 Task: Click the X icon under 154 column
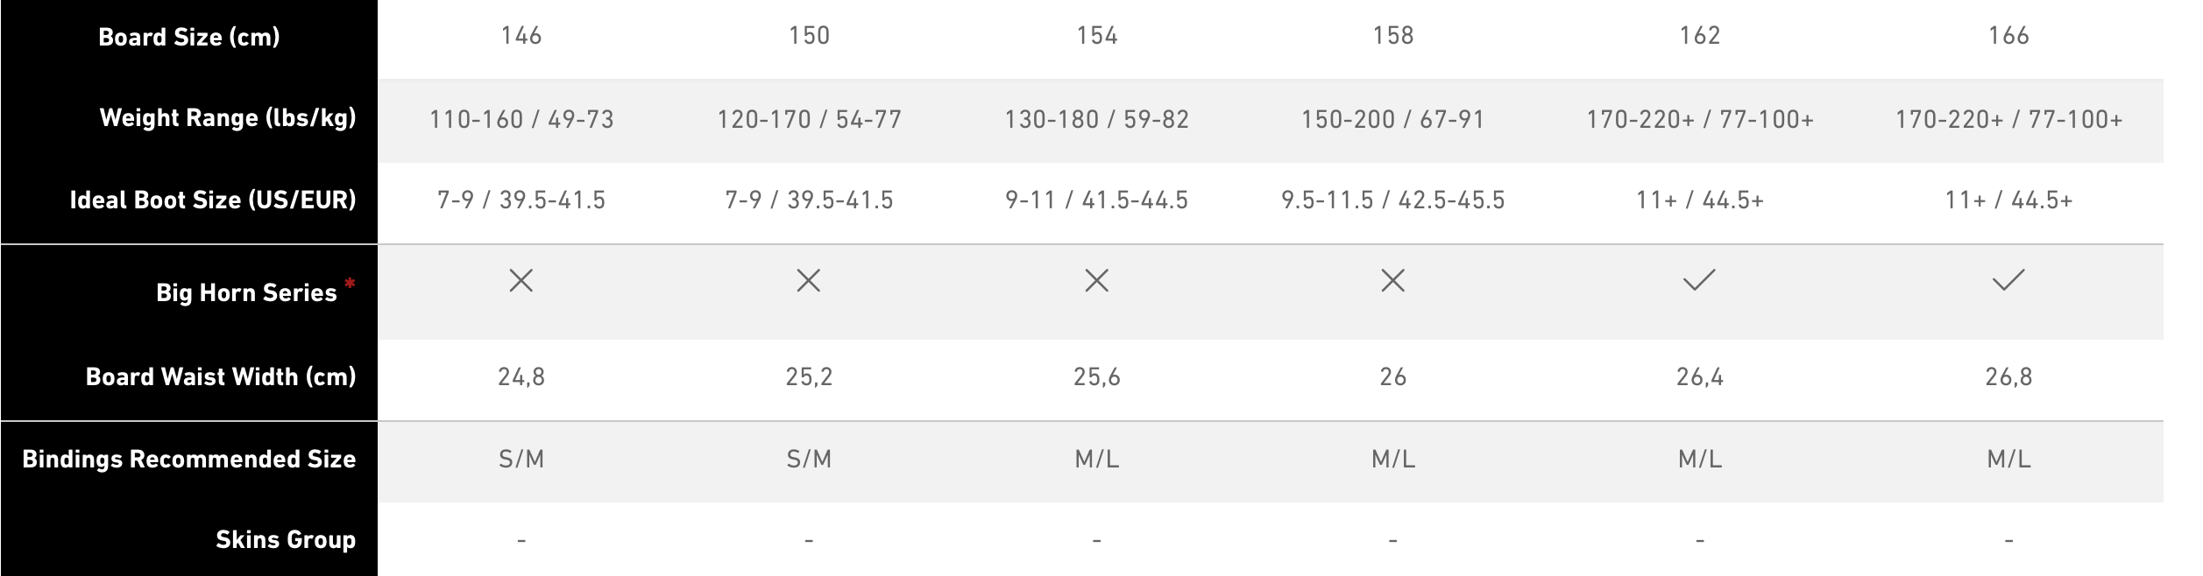[x=1096, y=281]
